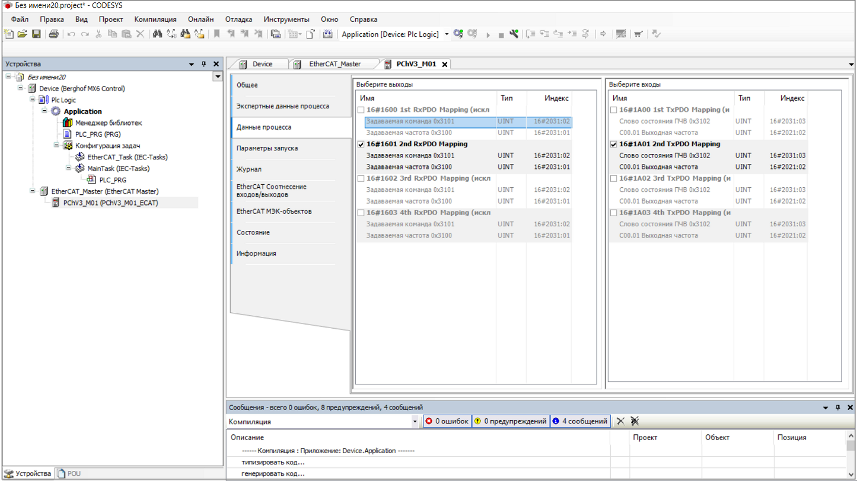Click the Step Out debug icon

coord(558,34)
